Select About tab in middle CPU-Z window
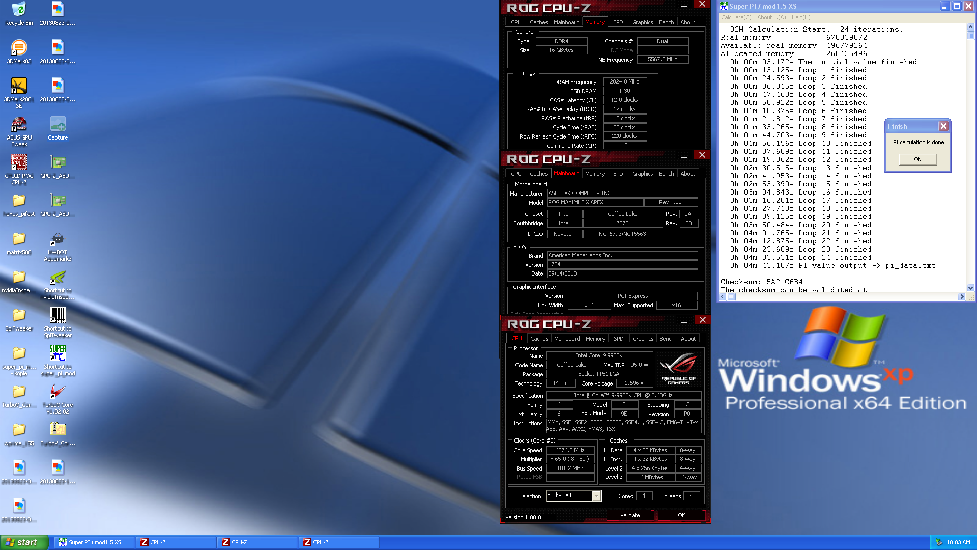The height and width of the screenshot is (550, 977). pyautogui.click(x=688, y=174)
